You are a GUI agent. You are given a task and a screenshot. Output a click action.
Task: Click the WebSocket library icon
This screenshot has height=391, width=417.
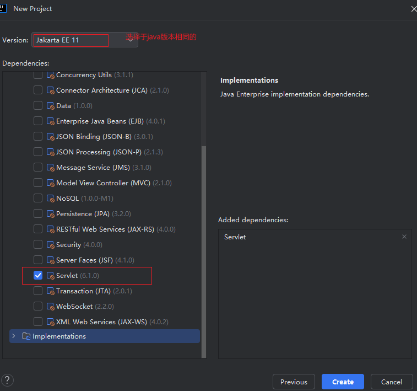point(50,307)
